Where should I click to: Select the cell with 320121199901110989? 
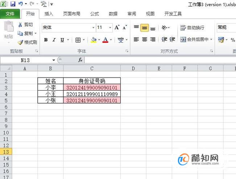(92, 94)
